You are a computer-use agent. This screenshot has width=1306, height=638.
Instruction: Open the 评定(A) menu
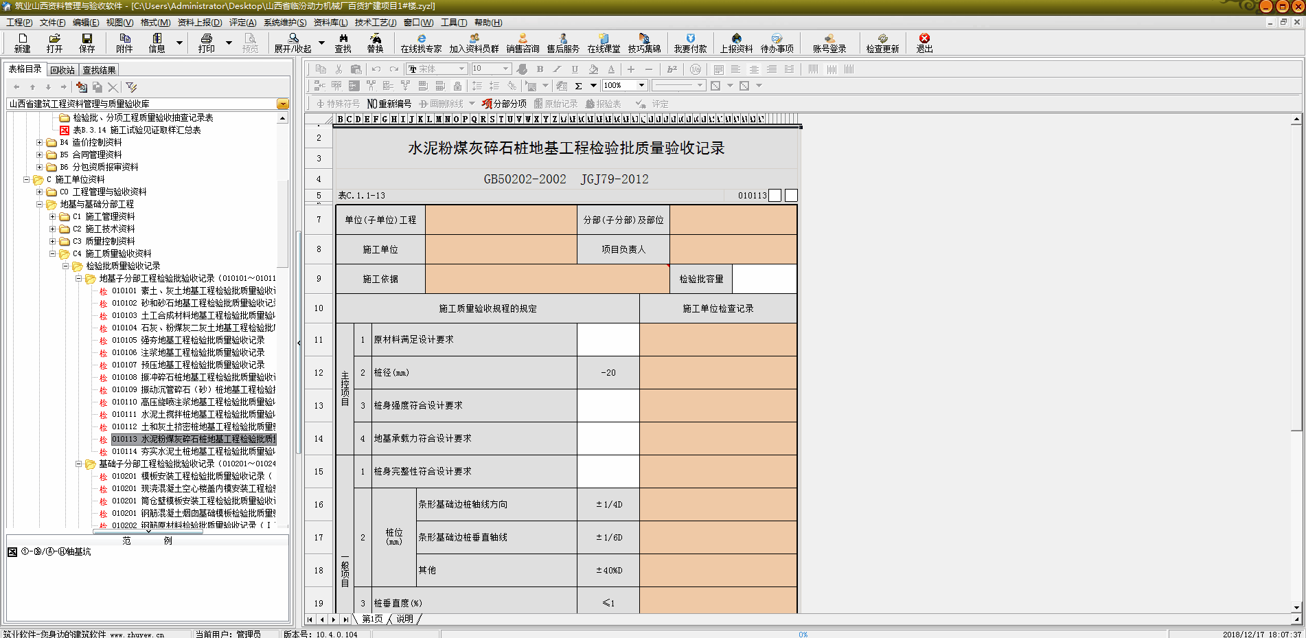(242, 23)
